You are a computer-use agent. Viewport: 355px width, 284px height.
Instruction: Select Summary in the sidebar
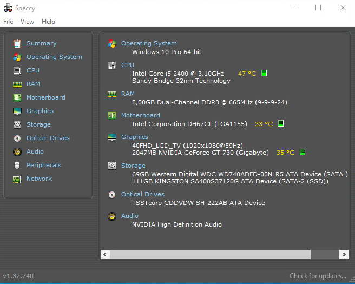(x=42, y=43)
